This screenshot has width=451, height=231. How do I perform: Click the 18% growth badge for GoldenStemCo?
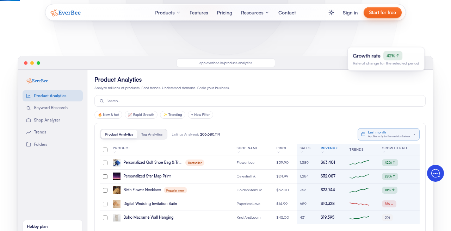point(390,190)
